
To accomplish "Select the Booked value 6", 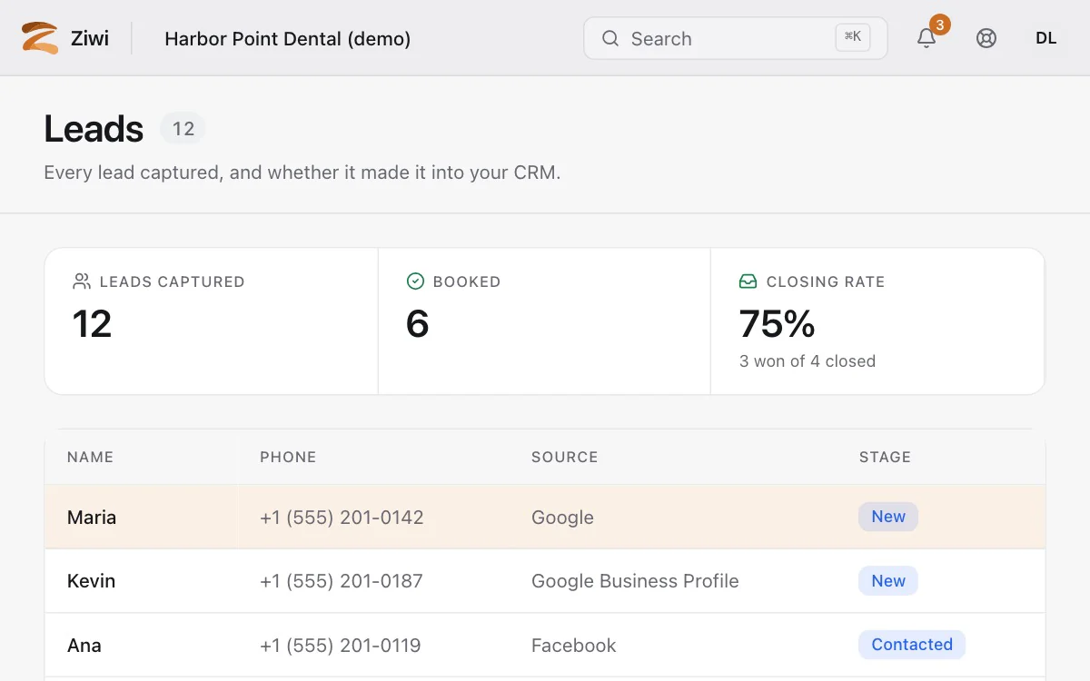I will tap(417, 324).
